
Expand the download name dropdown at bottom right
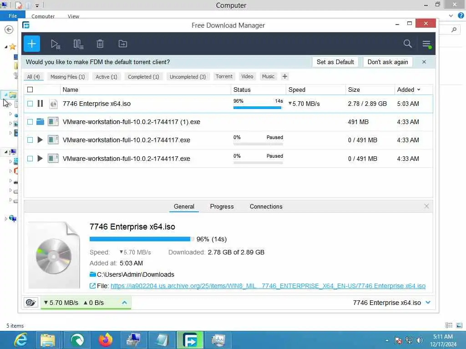(x=428, y=303)
